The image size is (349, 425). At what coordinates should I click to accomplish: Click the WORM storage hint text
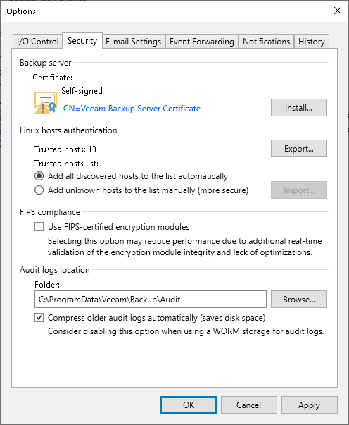pos(186,331)
